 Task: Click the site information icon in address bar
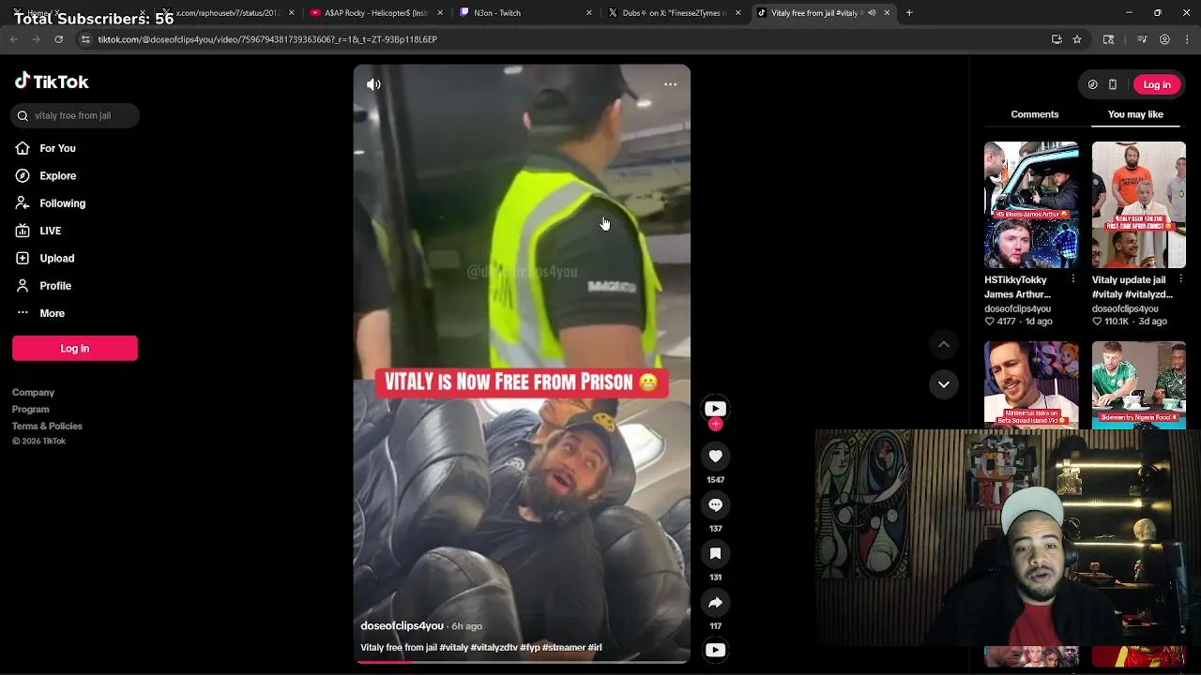click(85, 39)
